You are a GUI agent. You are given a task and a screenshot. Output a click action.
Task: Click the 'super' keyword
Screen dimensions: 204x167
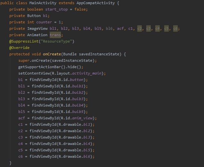24,60
